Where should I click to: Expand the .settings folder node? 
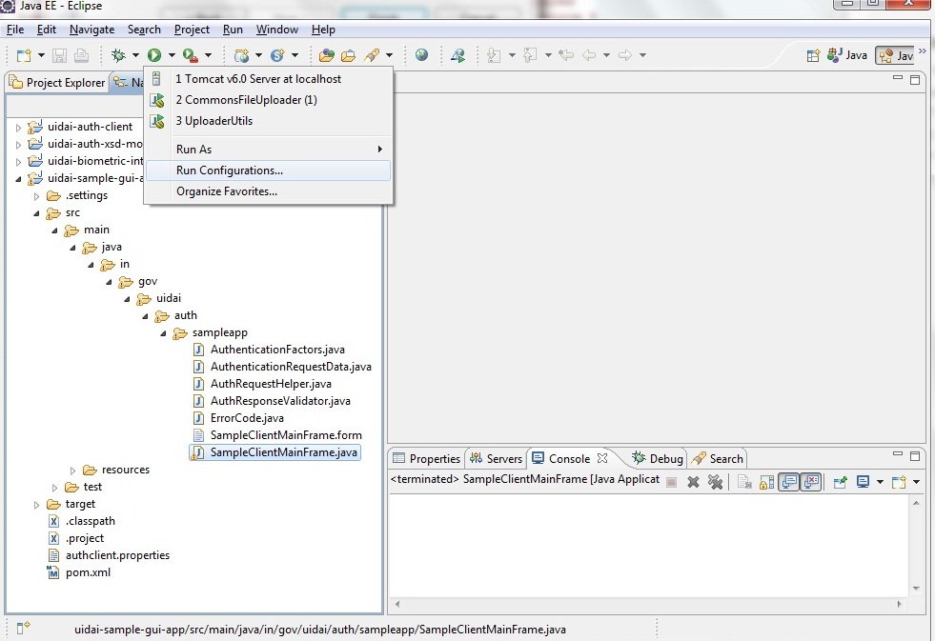(36, 196)
